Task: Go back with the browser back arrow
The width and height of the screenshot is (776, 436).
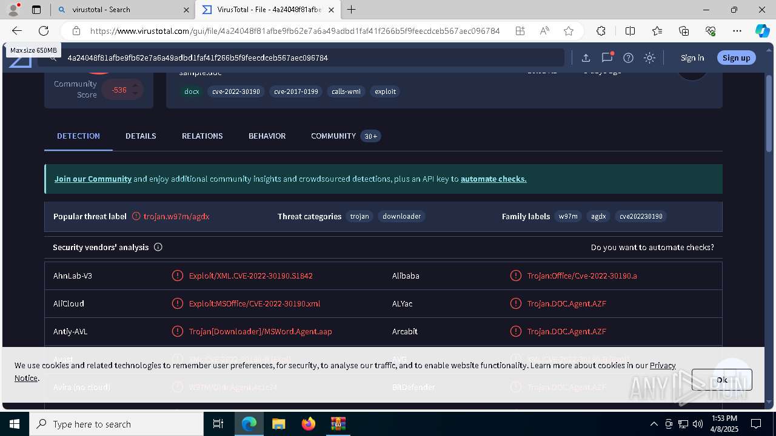Action: [x=17, y=31]
